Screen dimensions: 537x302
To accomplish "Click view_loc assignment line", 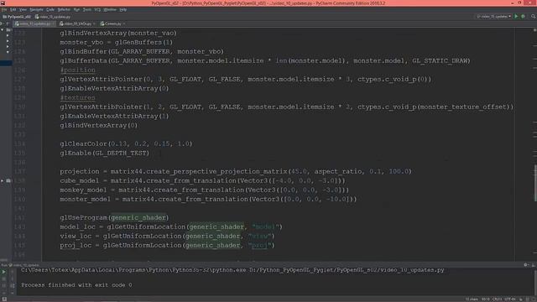I will coord(168,237).
